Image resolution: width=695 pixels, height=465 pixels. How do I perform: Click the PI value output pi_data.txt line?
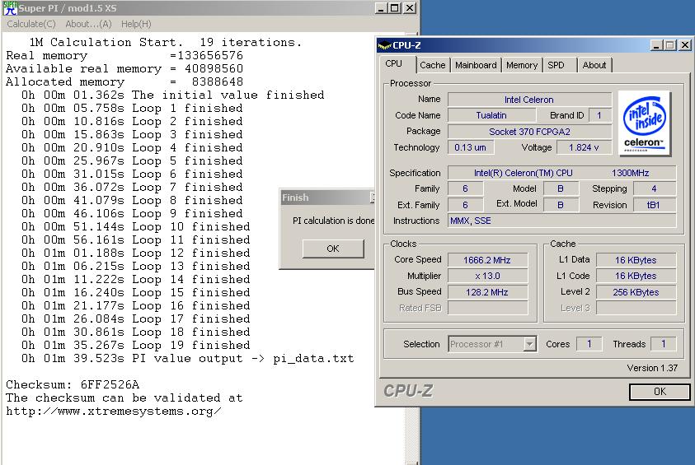point(187,358)
